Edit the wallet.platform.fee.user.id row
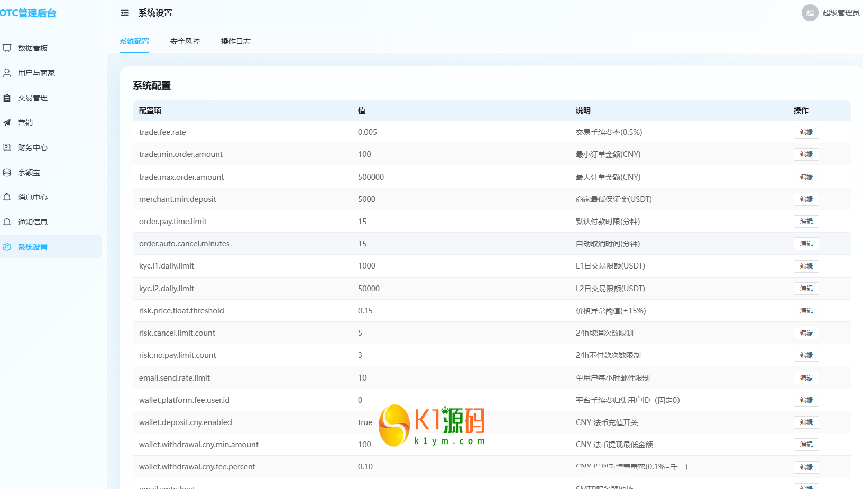 pos(806,400)
